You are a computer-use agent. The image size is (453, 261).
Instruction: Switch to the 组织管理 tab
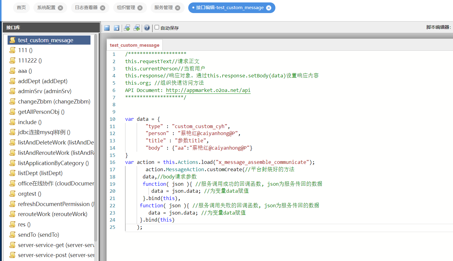click(x=126, y=8)
